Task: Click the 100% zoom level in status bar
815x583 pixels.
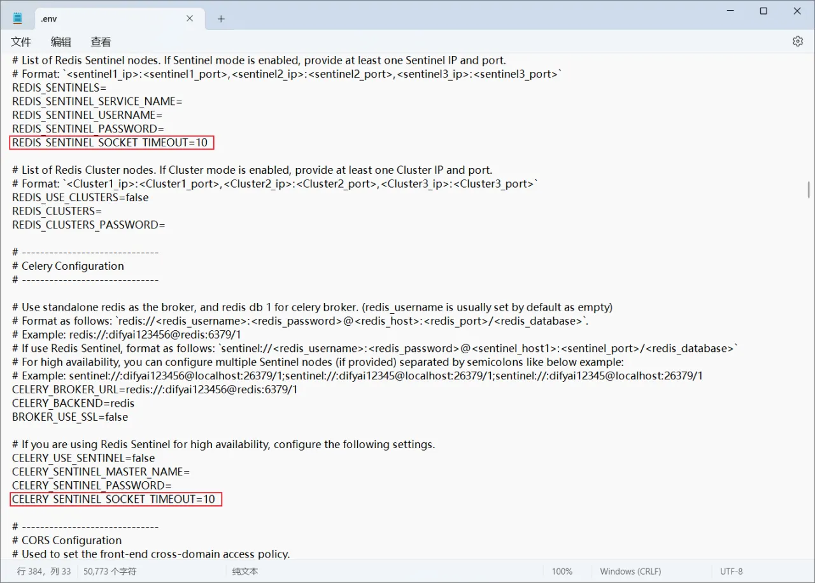Action: click(562, 572)
